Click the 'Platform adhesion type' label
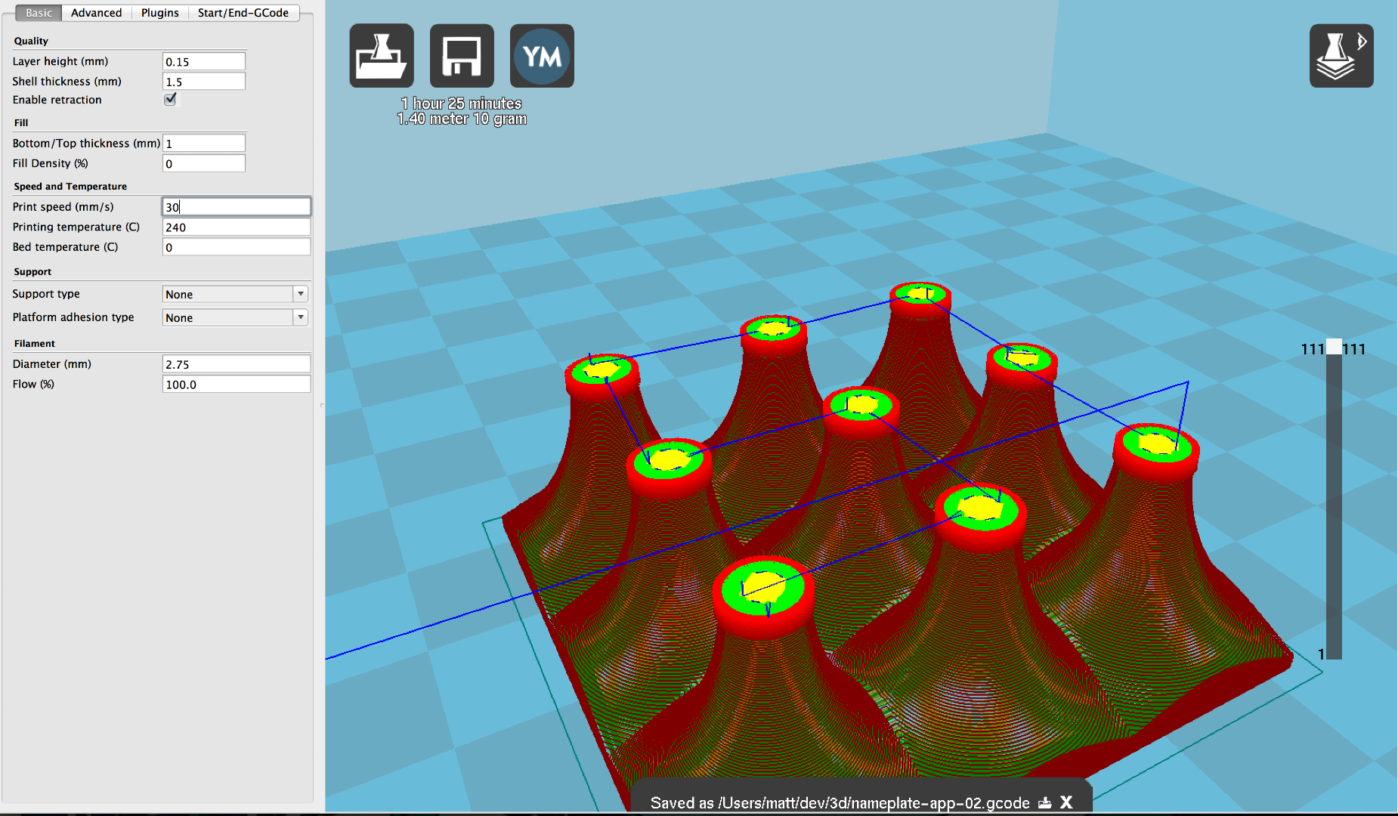 pyautogui.click(x=73, y=317)
